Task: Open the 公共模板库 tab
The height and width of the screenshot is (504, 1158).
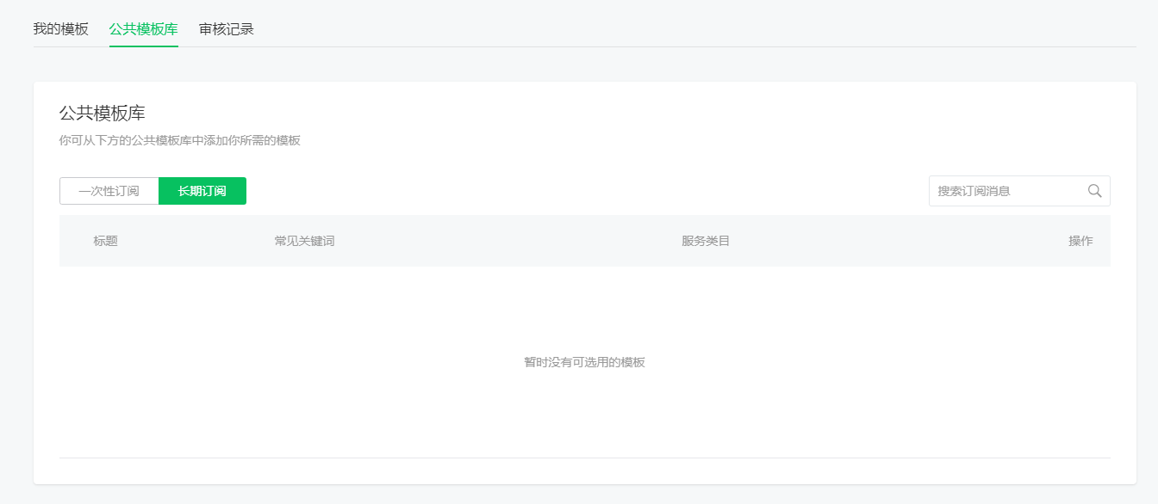Action: point(144,29)
